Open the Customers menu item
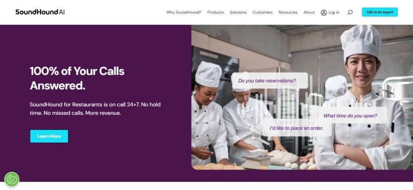Viewport: 413px width, 190px height. point(262,12)
